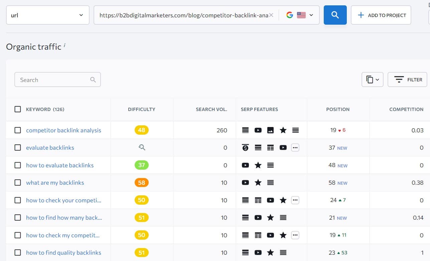Screen dimensions: 430x261
Task: Check the evaluate backlinks row checkbox
Action: [x=18, y=148]
